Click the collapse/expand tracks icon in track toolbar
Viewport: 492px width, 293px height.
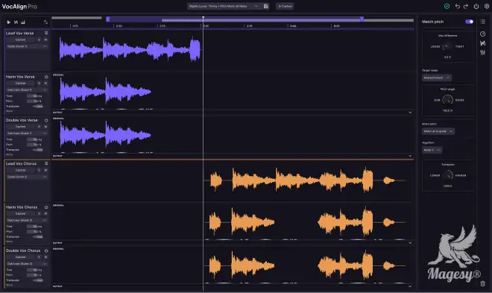pyautogui.click(x=45, y=22)
